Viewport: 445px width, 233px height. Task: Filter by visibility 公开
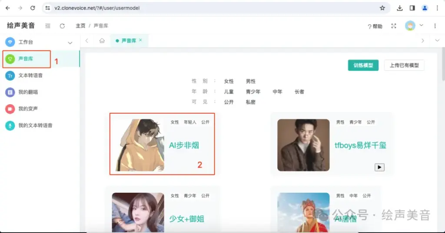(229, 102)
